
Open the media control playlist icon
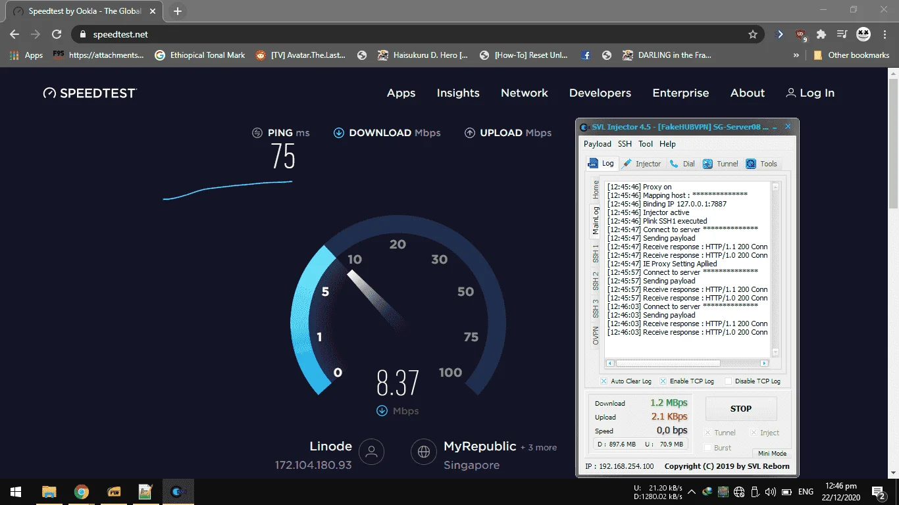click(x=842, y=34)
